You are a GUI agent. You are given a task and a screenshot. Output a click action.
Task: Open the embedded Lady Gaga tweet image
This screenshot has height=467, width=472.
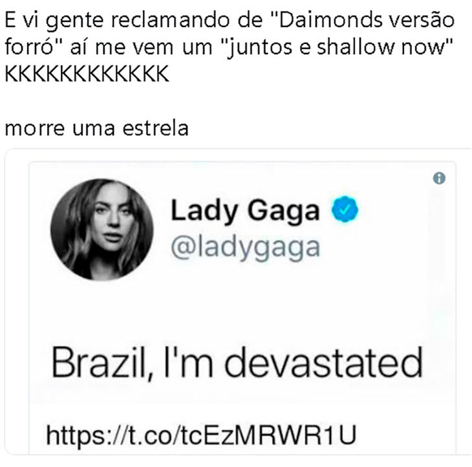[x=242, y=307]
